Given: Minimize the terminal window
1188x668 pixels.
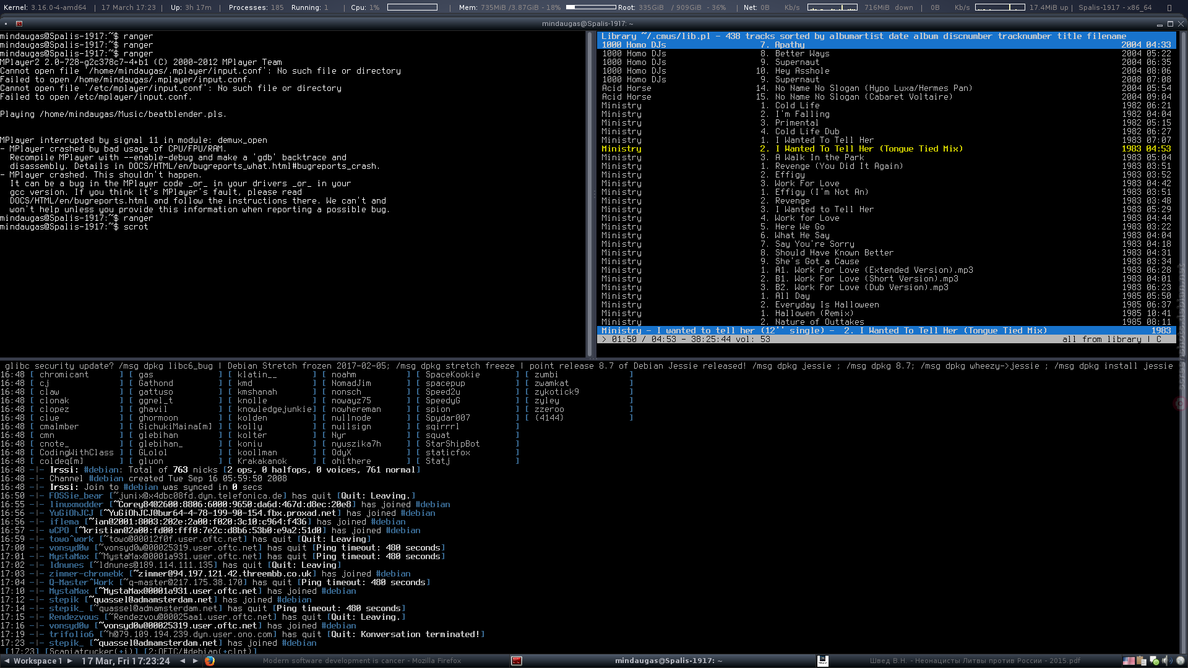Looking at the screenshot, I should pos(1160,24).
